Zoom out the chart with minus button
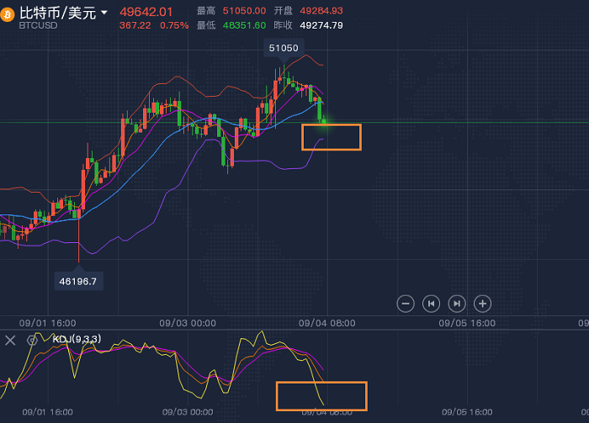The image size is (589, 423). coord(406,303)
